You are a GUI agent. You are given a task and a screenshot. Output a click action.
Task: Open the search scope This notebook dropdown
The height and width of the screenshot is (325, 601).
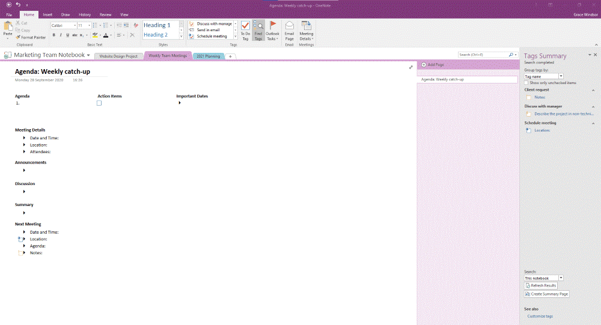(543, 278)
